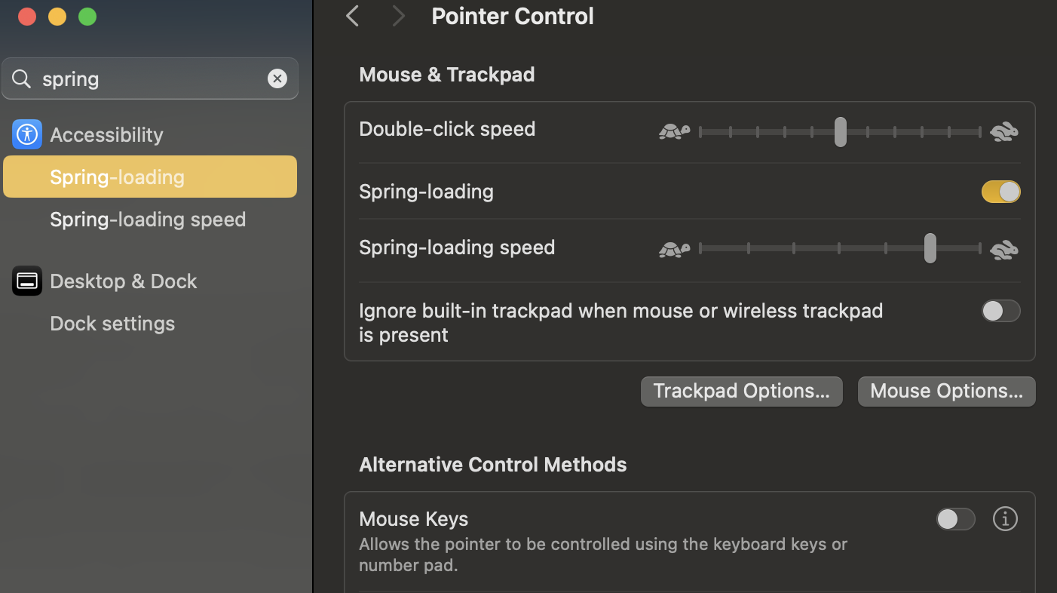1057x593 pixels.
Task: Click the Desktop & Dock icon in sidebar
Action: [x=26, y=281]
